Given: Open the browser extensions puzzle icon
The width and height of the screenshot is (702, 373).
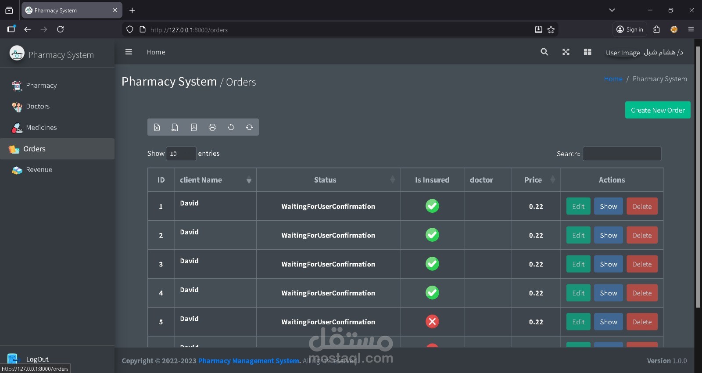Looking at the screenshot, I should click(x=656, y=29).
